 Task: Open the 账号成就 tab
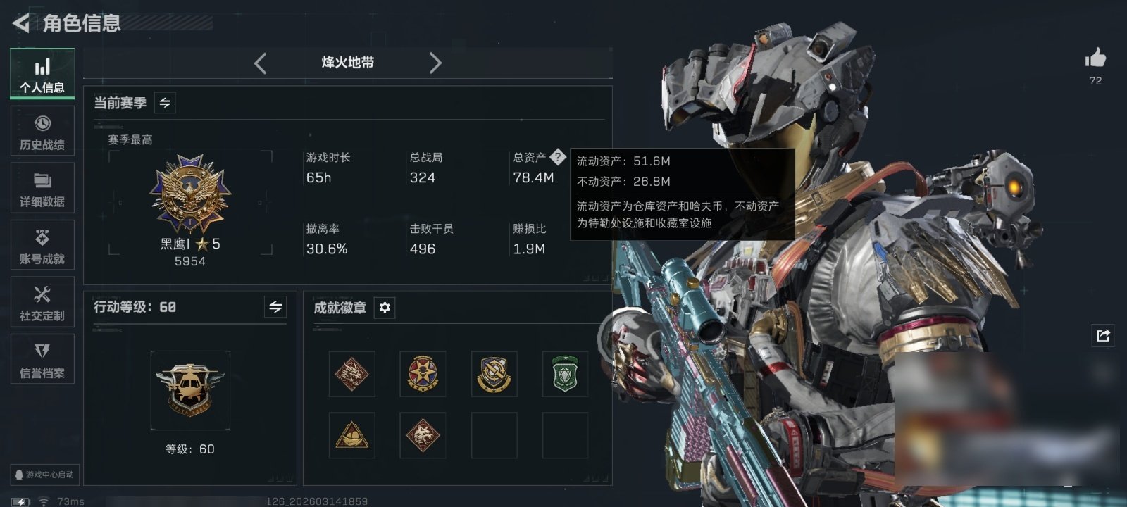point(42,246)
